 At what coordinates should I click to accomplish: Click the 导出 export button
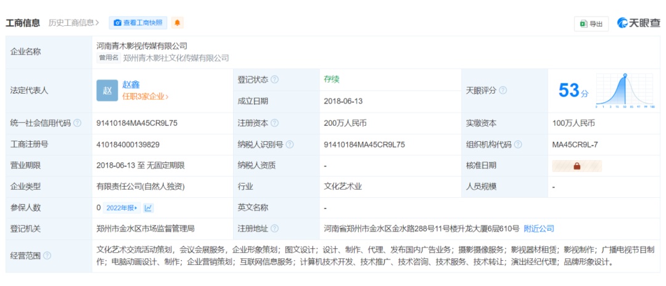(591, 24)
